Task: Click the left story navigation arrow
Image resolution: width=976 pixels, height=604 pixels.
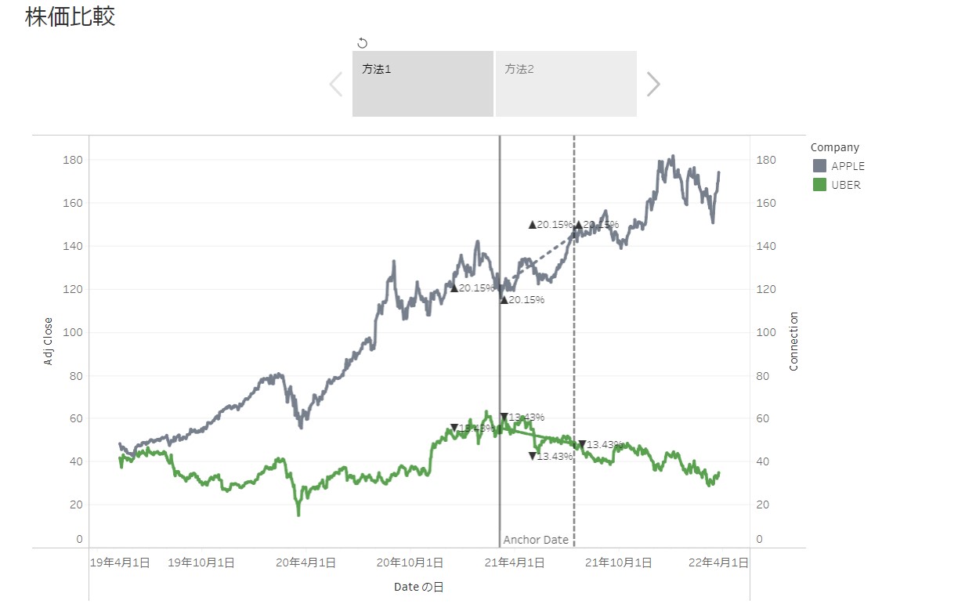Action: [335, 83]
